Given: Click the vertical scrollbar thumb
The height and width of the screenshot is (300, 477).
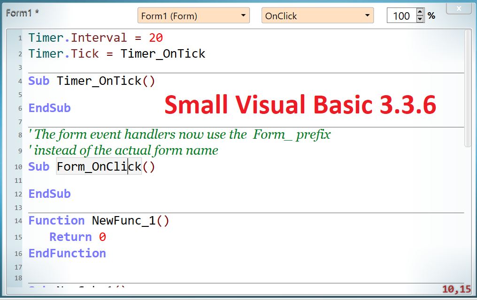Looking at the screenshot, I should tap(468, 88).
